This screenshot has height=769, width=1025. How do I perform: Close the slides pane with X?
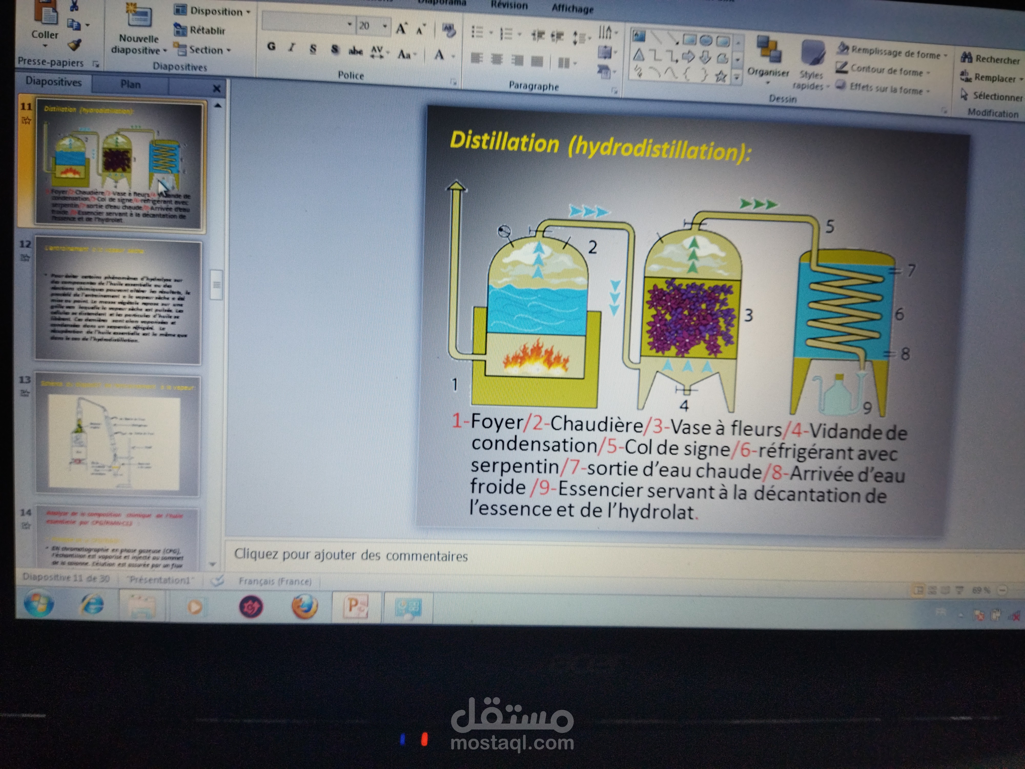coord(216,88)
